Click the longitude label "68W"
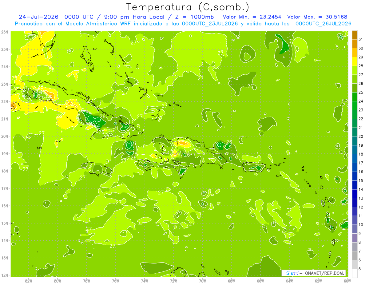 coord(232,281)
